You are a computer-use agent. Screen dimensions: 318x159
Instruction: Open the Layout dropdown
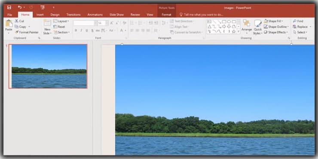(x=61, y=21)
